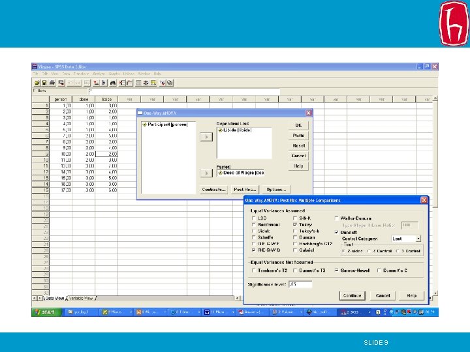Click the Post Hoc... button
This screenshot has height=352, width=470.
coord(245,190)
